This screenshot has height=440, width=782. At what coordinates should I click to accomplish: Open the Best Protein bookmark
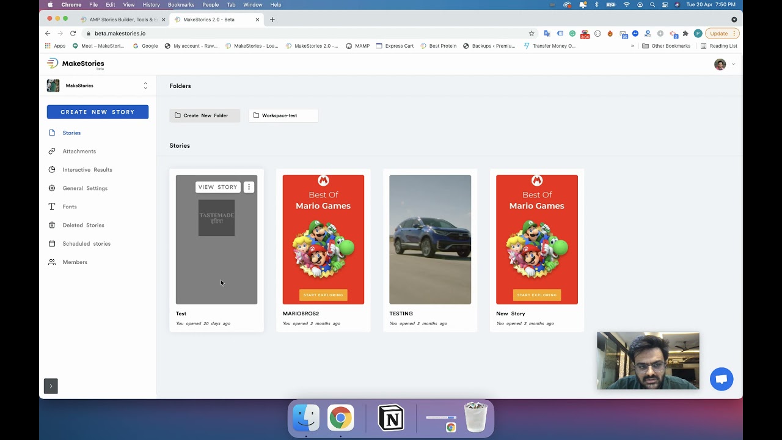(439, 46)
